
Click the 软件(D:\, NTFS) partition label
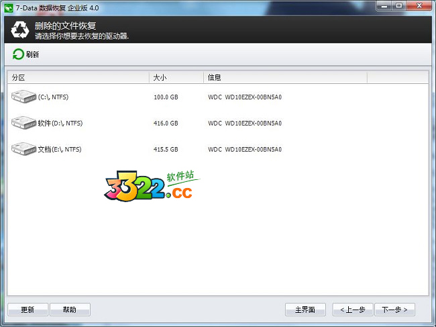click(x=60, y=123)
